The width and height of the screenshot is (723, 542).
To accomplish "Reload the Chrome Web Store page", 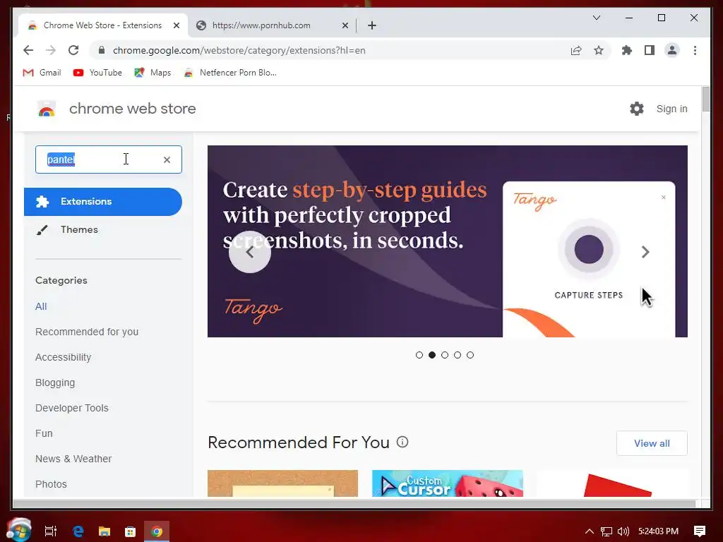I will (73, 50).
